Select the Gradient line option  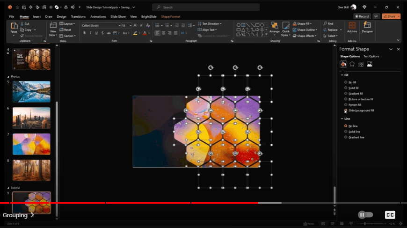coord(354,137)
